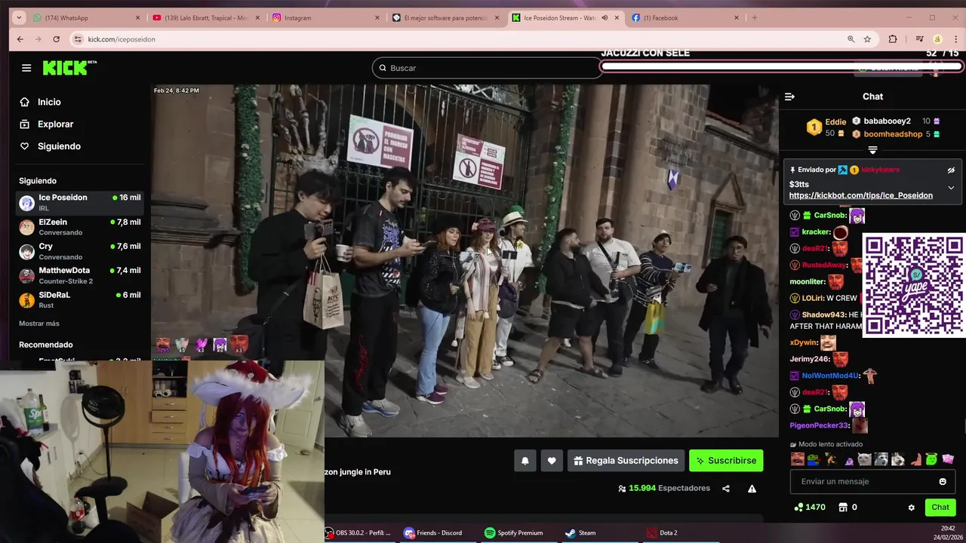The height and width of the screenshot is (543, 966).
Task: Click the address bar URL
Action: [x=122, y=39]
